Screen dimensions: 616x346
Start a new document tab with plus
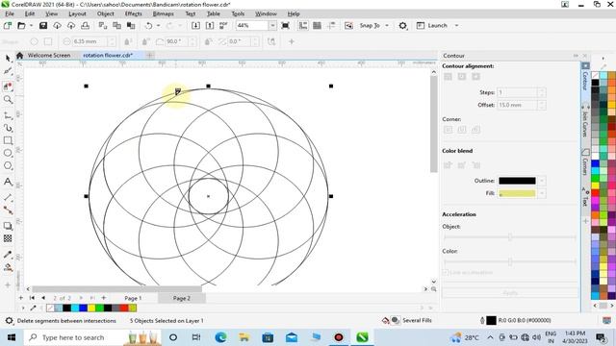[150, 56]
